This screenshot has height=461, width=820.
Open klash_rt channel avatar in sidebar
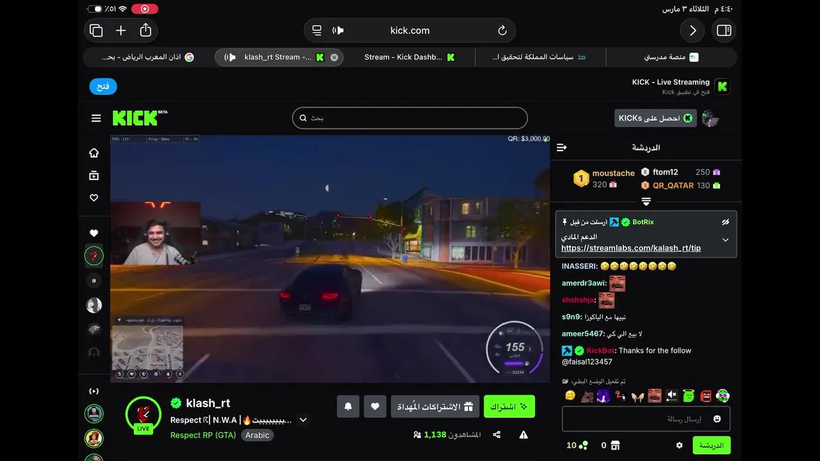point(94,256)
